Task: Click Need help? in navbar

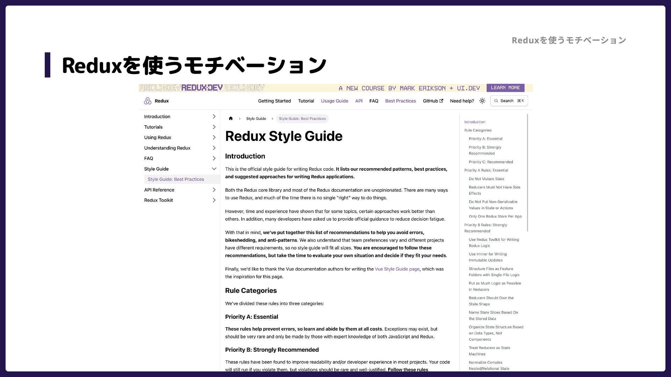Action: [x=462, y=101]
